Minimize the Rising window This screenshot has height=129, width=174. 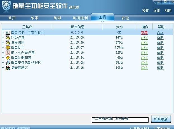(x=159, y=2)
